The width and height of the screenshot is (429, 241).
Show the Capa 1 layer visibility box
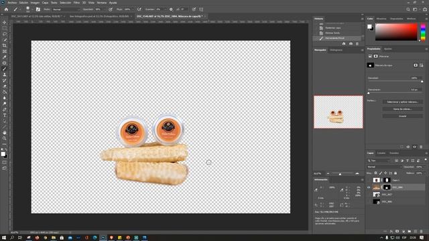tap(369, 180)
